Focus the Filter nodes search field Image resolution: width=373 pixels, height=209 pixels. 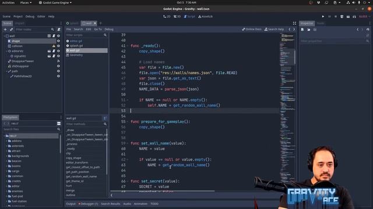(x=35, y=30)
